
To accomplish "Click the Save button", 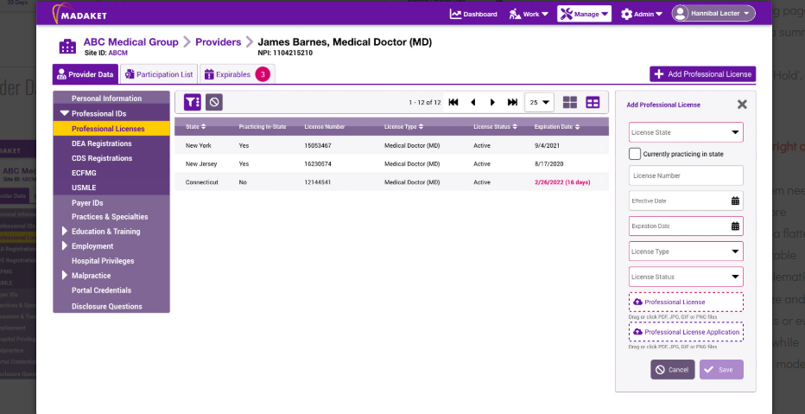I will coord(721,369).
